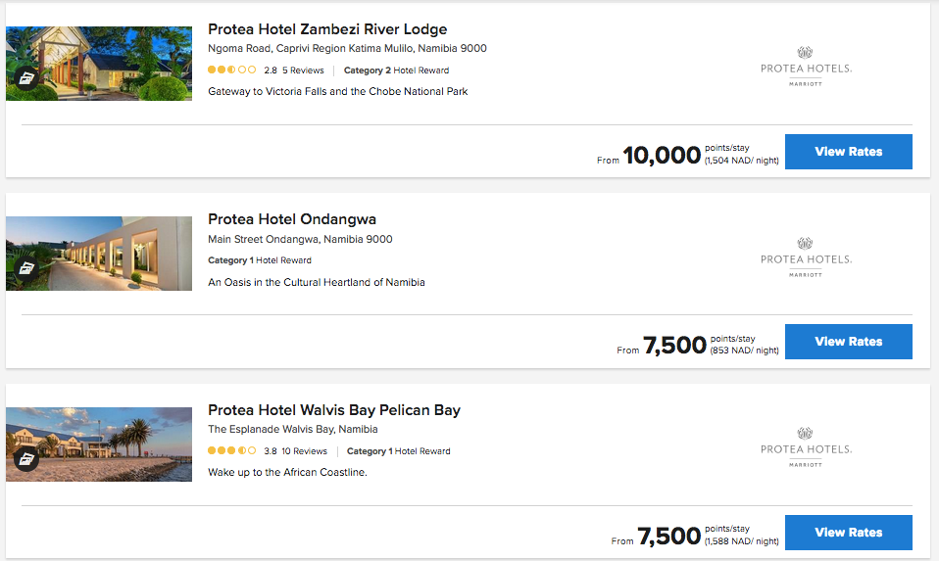
Task: Click Protea Hotels logo for Walvis Bay listing
Action: [806, 447]
